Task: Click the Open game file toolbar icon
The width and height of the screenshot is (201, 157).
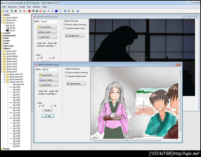Action: (x=3, y=11)
